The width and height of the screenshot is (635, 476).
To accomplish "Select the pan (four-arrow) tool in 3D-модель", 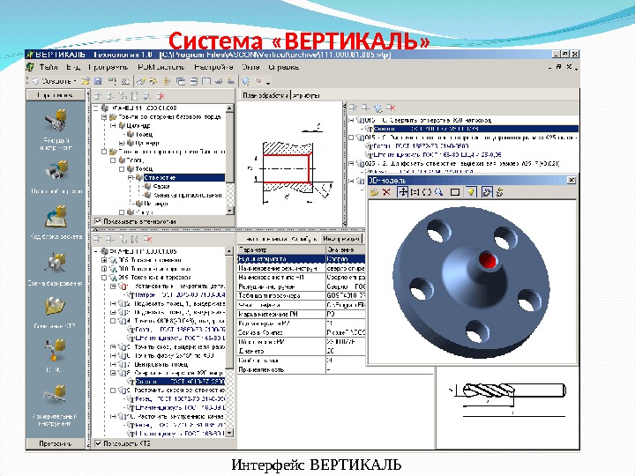I will coord(403,192).
